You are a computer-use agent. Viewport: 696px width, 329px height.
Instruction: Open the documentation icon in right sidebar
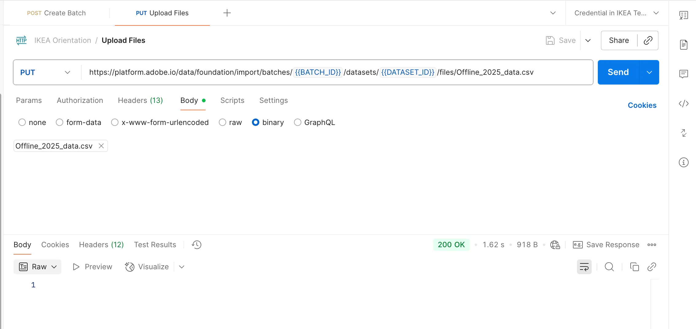(683, 45)
